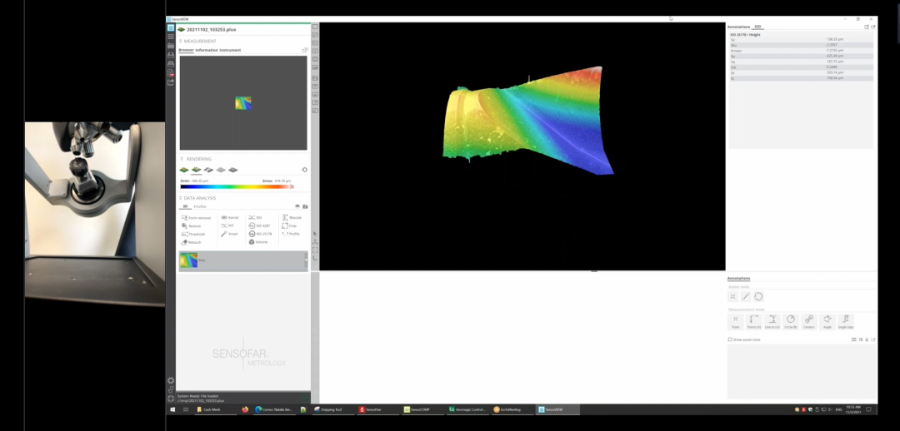Screen dimensions: 900x431
Task: Select the Smart filter tool
Action: coord(229,234)
